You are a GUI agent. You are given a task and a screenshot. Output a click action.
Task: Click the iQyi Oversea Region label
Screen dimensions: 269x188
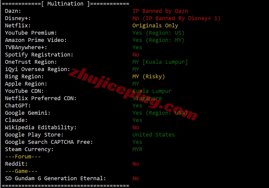coord(37,69)
